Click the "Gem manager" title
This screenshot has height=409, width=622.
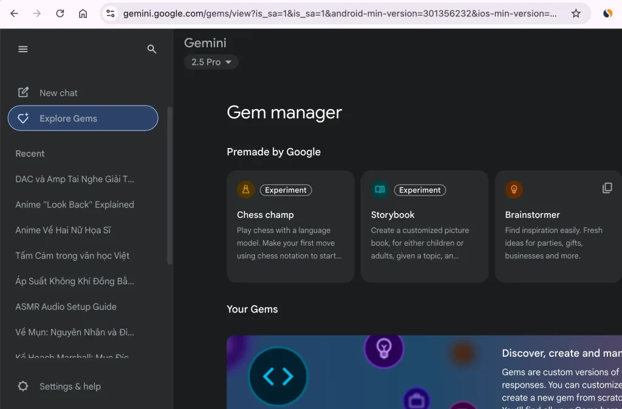coord(284,112)
